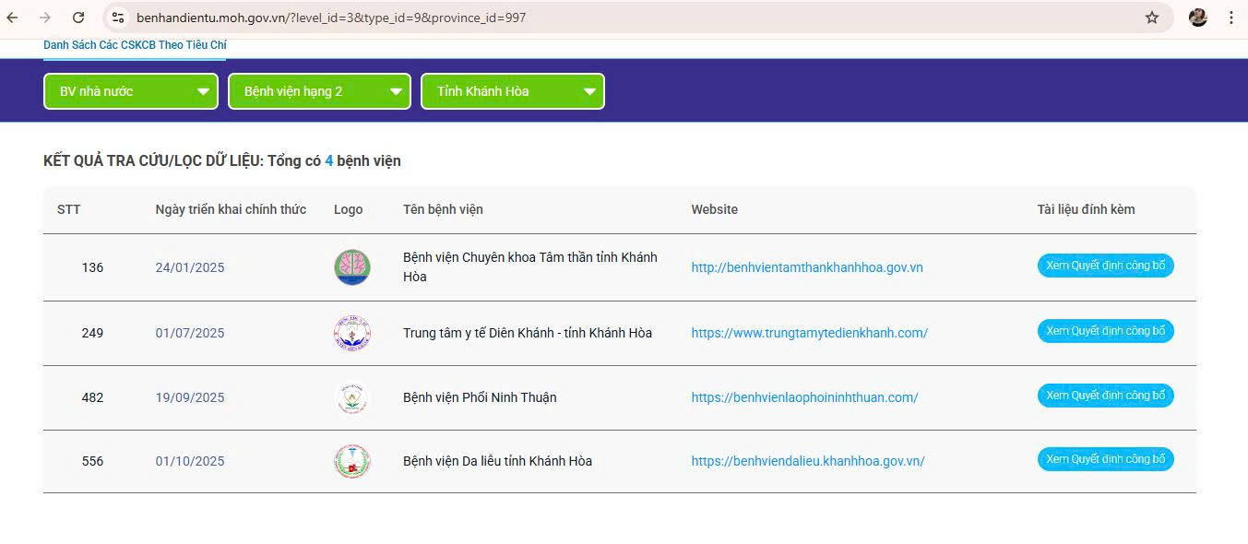Expand the BV nhà nước dropdown
1248x544 pixels.
pos(131,91)
